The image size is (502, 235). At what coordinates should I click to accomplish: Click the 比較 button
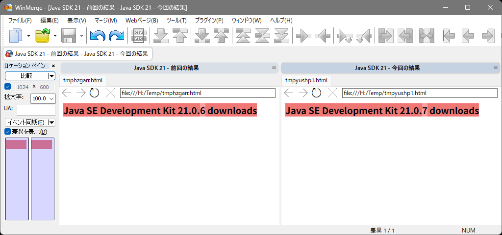click(x=26, y=76)
